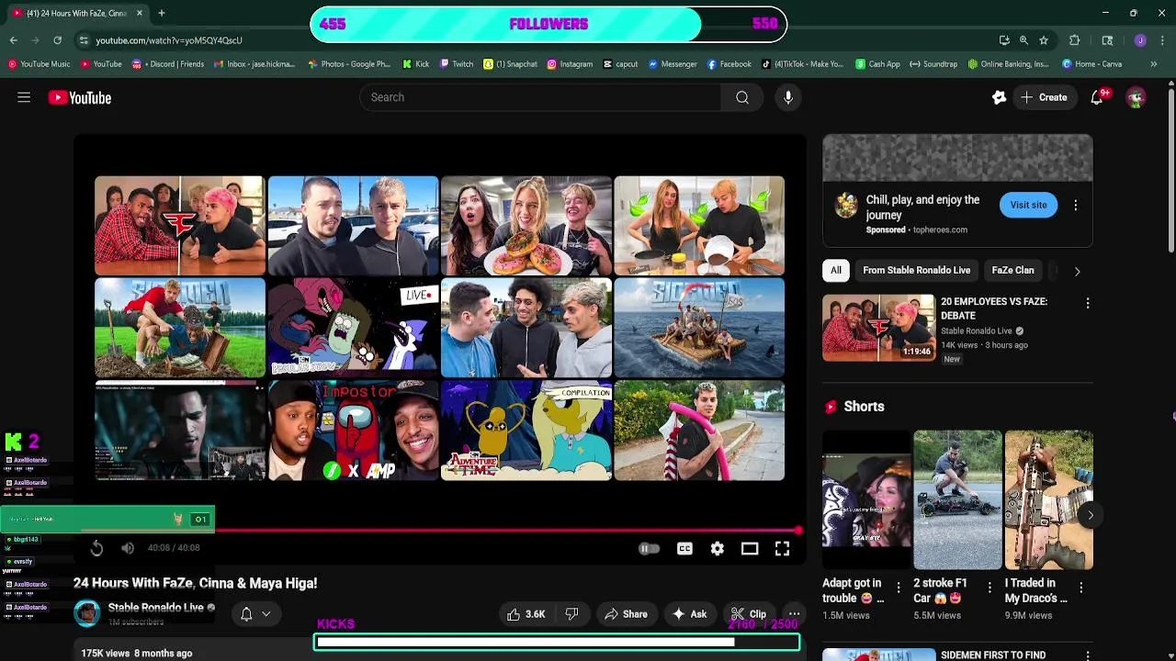This screenshot has height=661, width=1176.
Task: Open the notifications bell in the header
Action: [x=1097, y=97]
